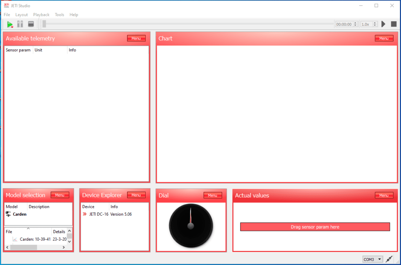Select the JETI DC-16 device row
Screen dimensions: 401x265
tap(115, 214)
